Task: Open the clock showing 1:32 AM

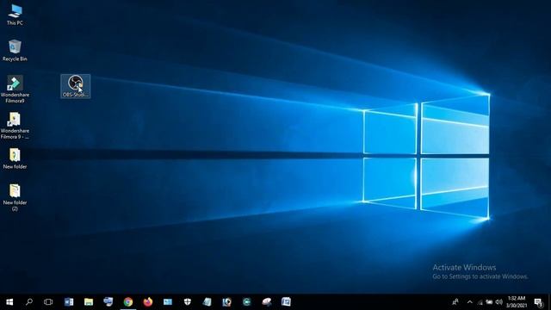Action: coord(517,302)
